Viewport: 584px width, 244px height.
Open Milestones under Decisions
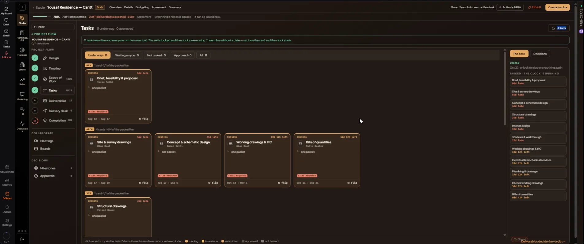[x=53, y=168]
